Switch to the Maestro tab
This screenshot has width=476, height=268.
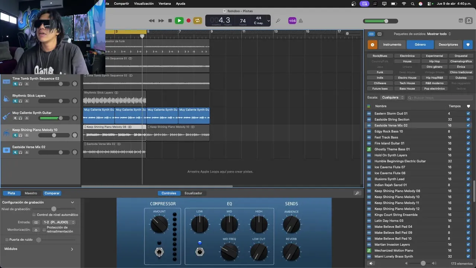pyautogui.click(x=31, y=193)
